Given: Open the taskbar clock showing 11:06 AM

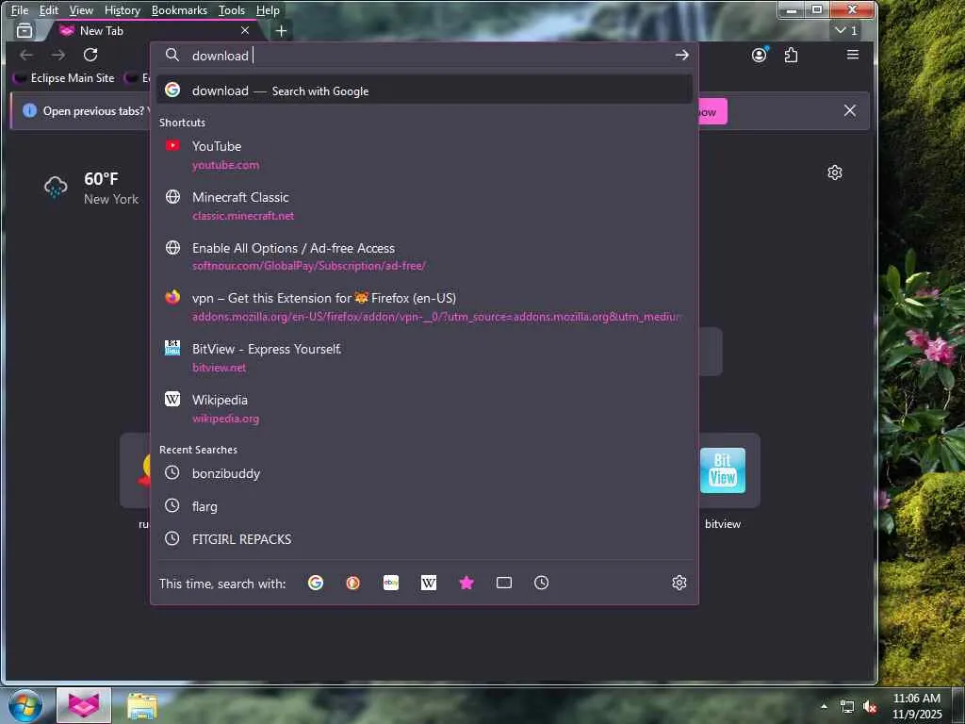Looking at the screenshot, I should (917, 706).
